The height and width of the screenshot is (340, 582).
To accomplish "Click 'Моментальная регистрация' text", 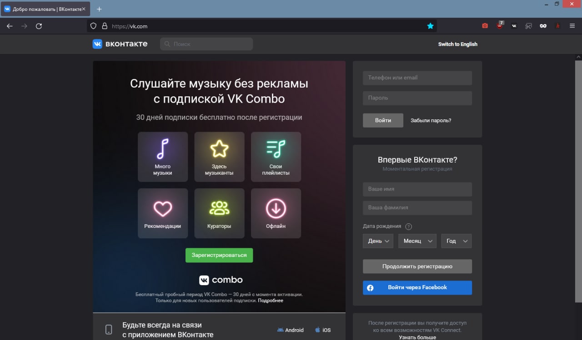I will pyautogui.click(x=417, y=169).
